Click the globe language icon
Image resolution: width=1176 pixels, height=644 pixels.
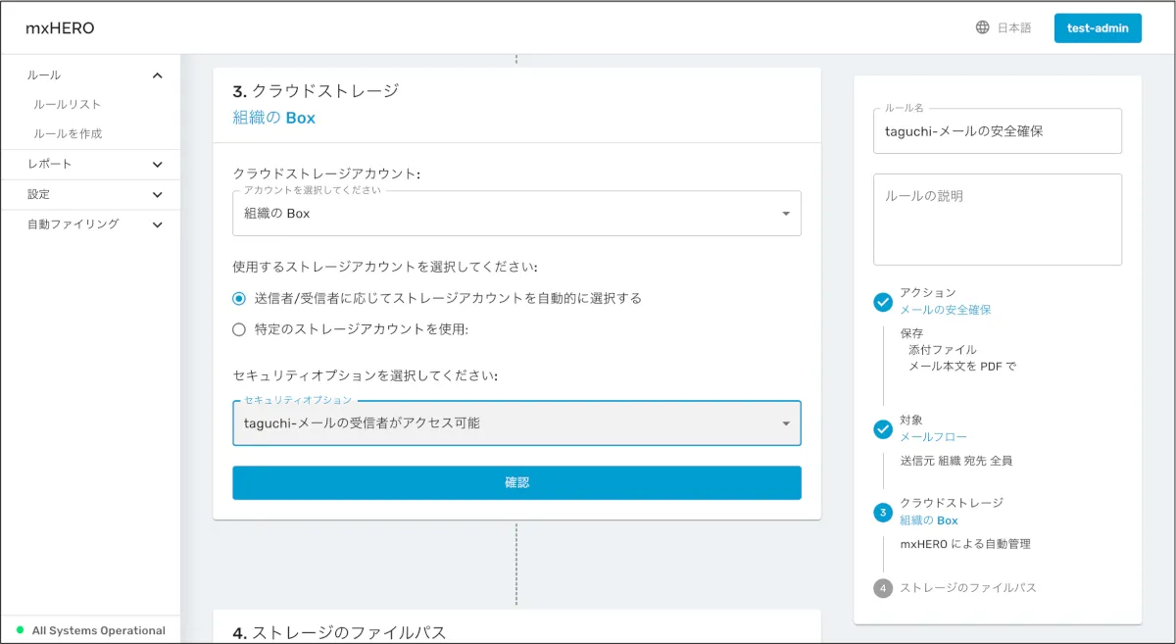(x=982, y=27)
